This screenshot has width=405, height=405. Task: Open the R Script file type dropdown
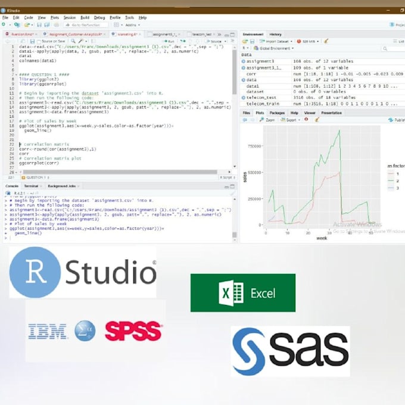point(228,177)
